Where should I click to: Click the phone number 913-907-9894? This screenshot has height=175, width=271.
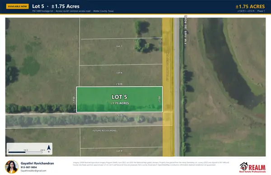29,167
